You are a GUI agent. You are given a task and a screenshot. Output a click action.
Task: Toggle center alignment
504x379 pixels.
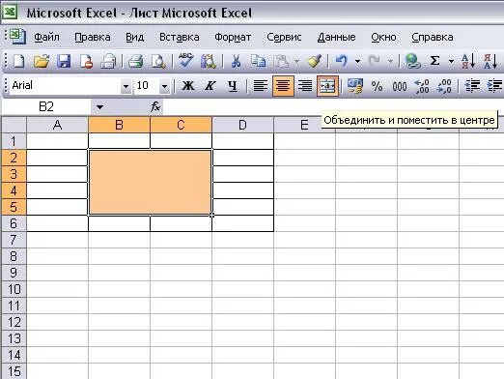pyautogui.click(x=283, y=86)
